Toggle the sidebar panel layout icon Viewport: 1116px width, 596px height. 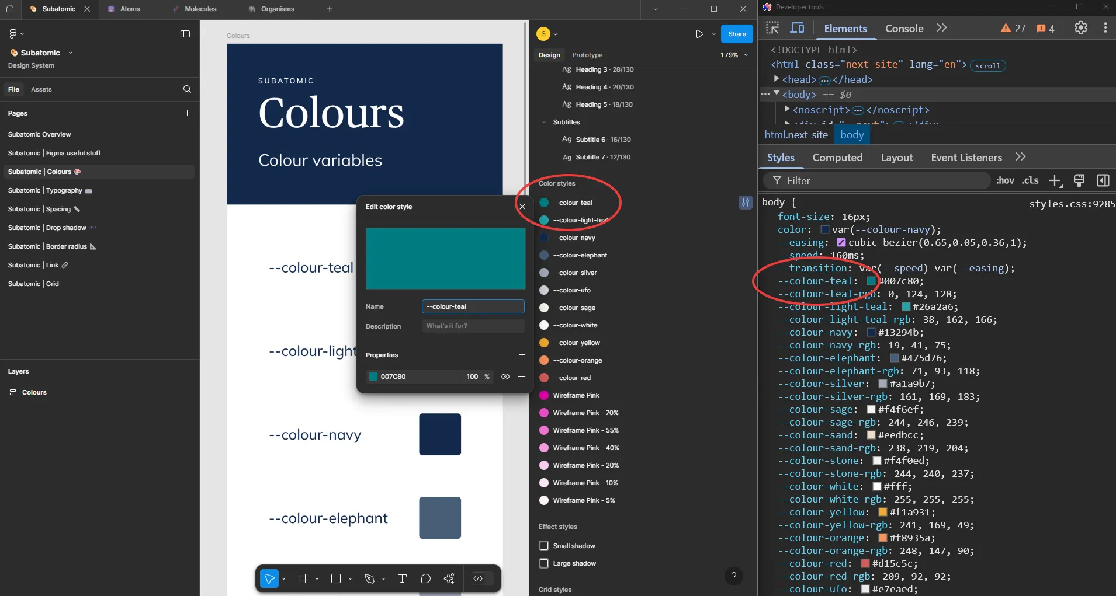coord(185,34)
